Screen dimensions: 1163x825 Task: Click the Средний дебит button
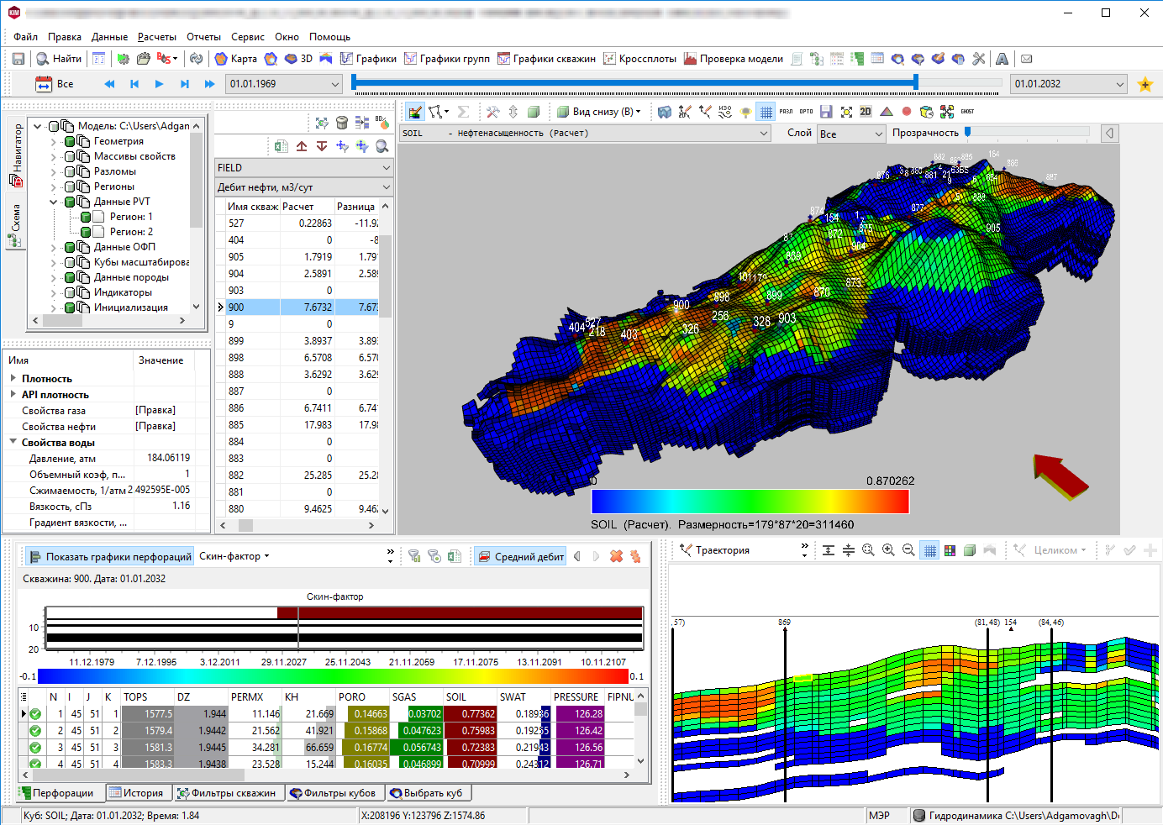521,556
